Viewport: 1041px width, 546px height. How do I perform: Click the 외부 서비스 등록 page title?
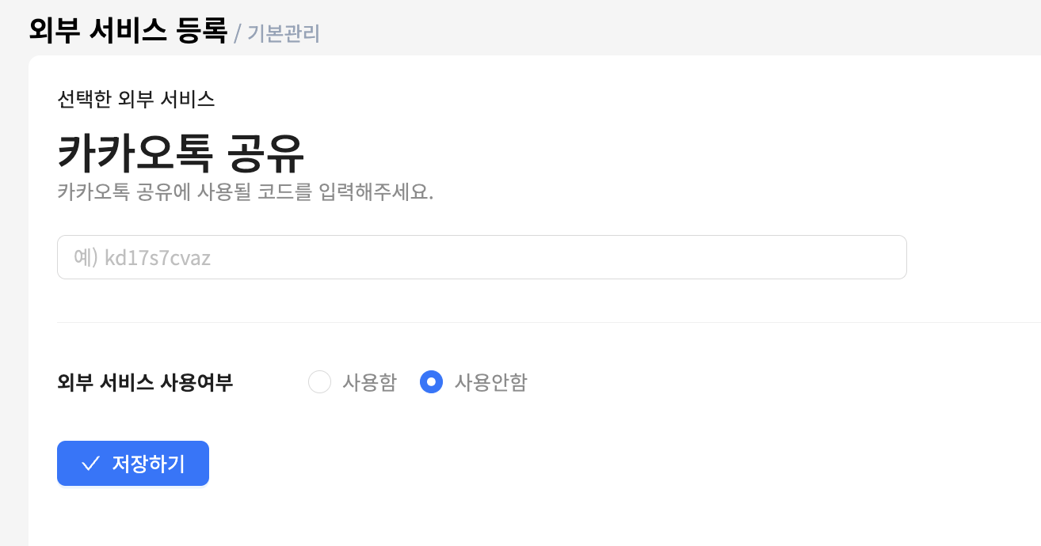pyautogui.click(x=128, y=31)
